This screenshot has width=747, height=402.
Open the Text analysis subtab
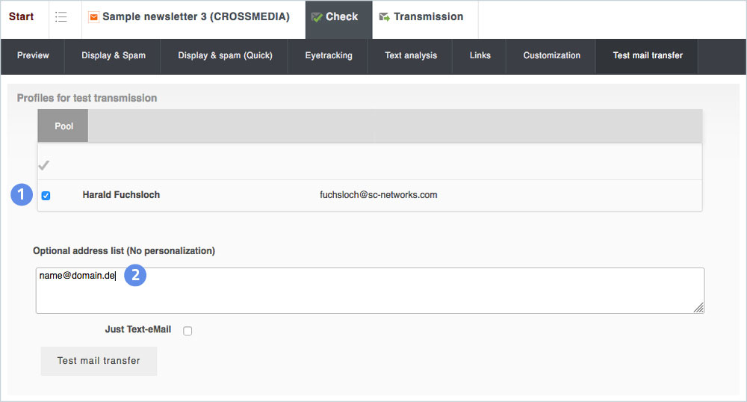click(411, 56)
